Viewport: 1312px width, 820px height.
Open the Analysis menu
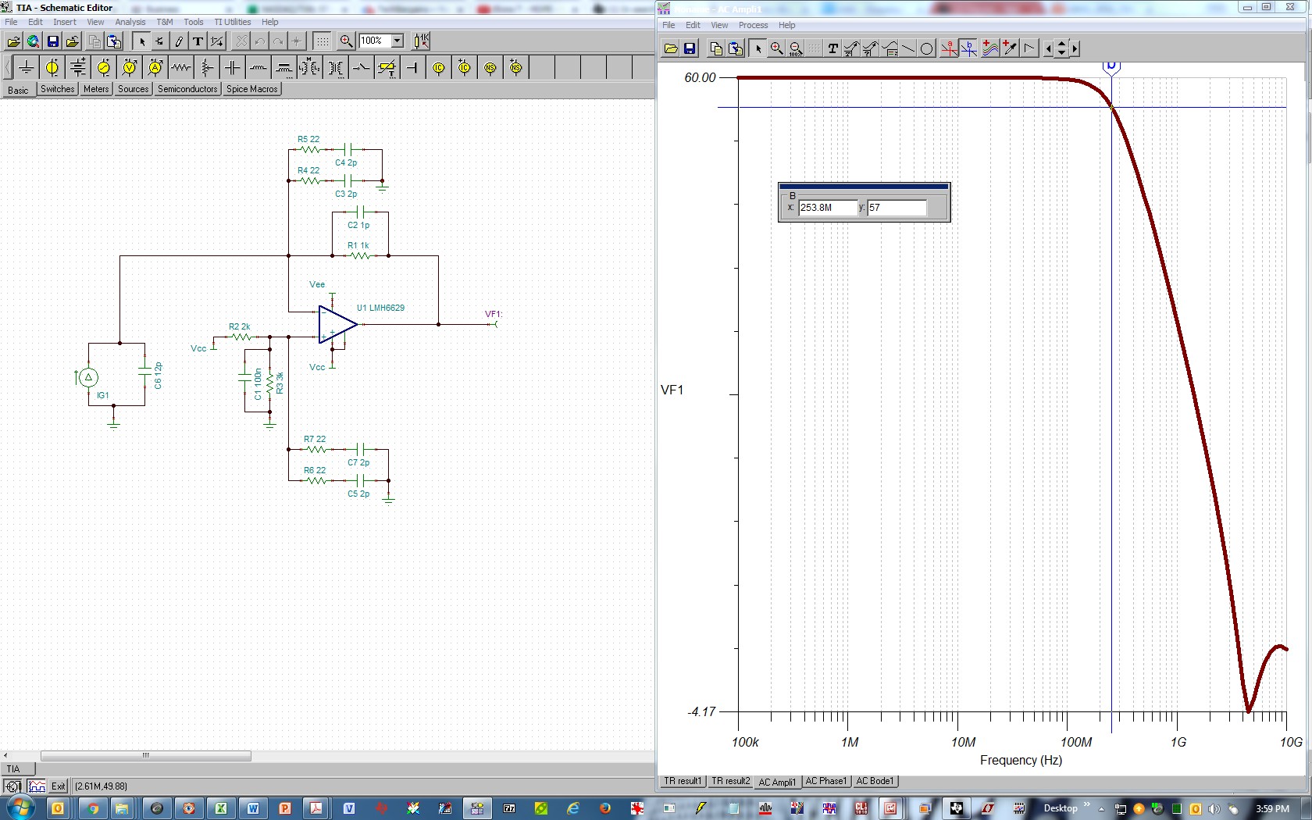(x=130, y=22)
